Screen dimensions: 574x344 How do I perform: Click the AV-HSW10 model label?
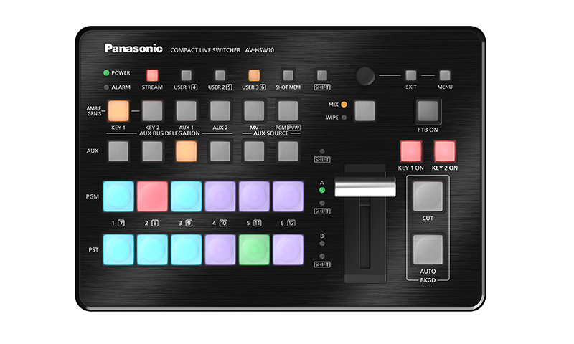pyautogui.click(x=260, y=50)
